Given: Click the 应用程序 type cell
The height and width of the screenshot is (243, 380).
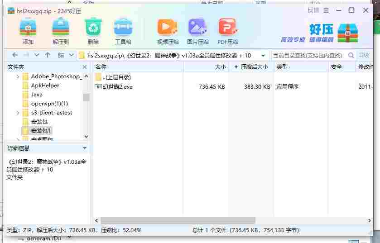Looking at the screenshot, I should click(x=288, y=86).
